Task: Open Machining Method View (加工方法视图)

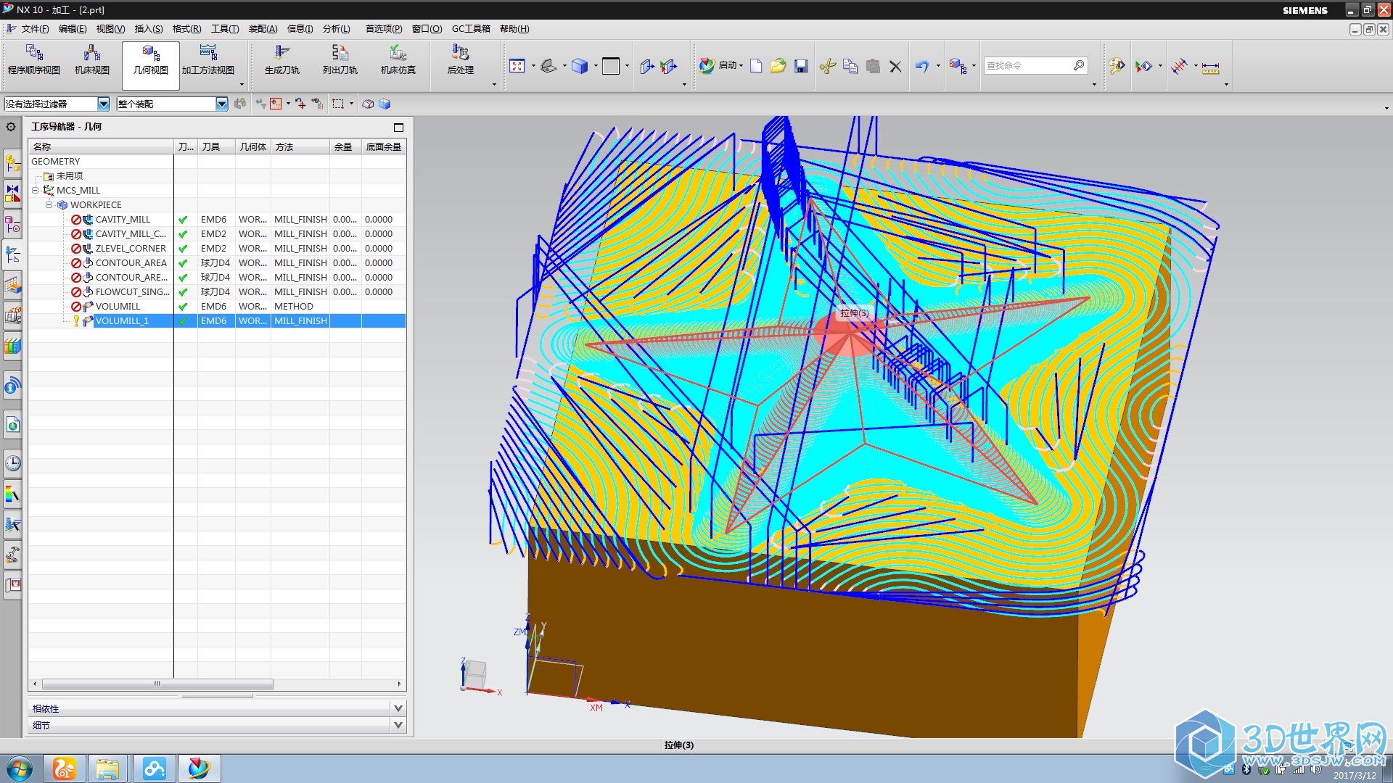Action: (x=208, y=59)
